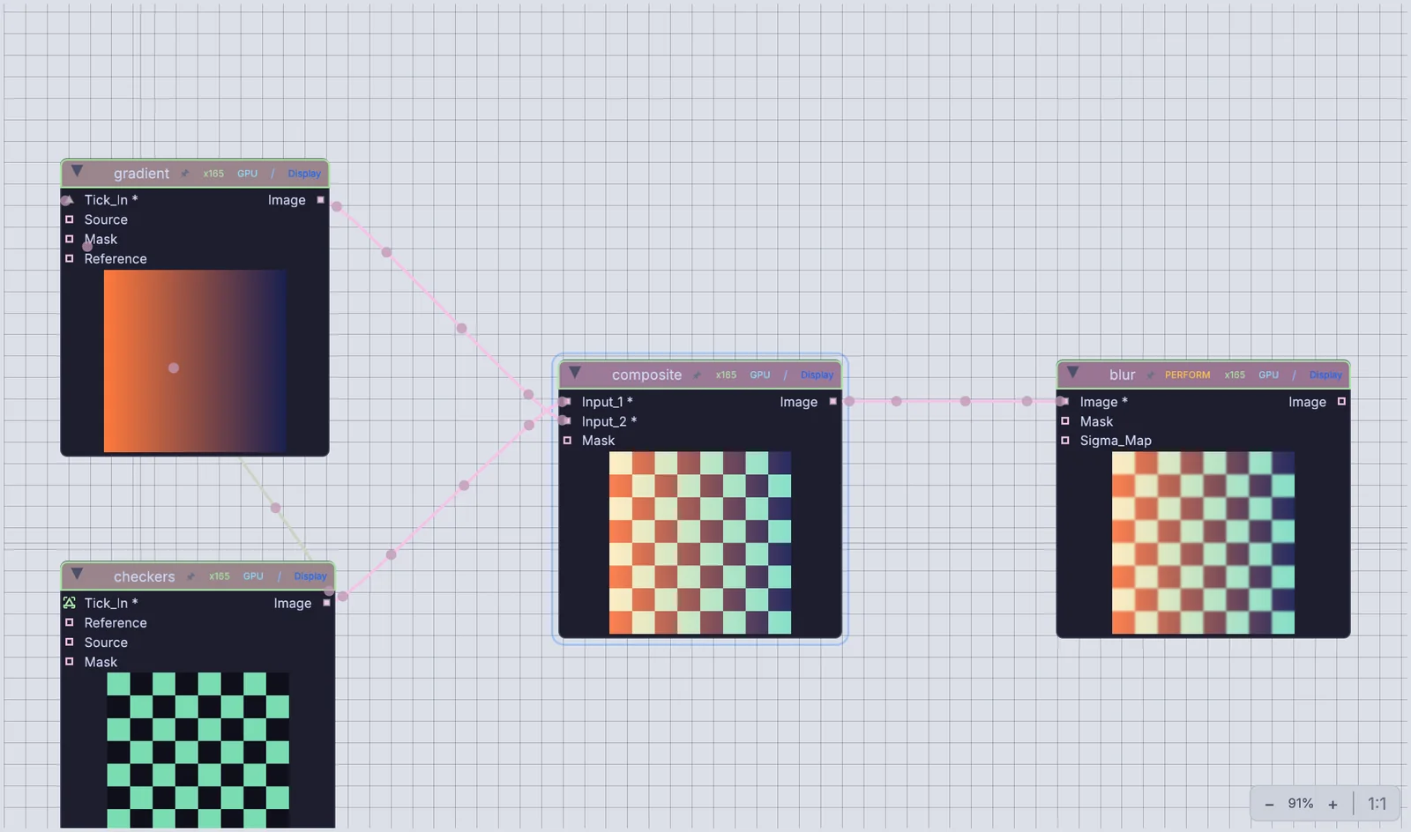Click the checkers node's Source input socket
This screenshot has height=832, width=1411.
click(70, 642)
